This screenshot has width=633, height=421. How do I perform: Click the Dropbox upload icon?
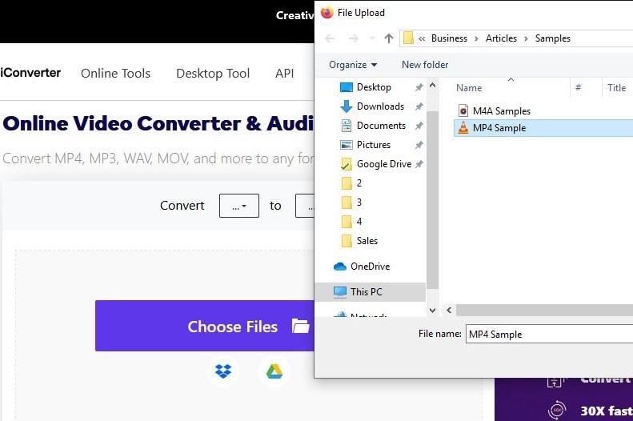point(223,371)
